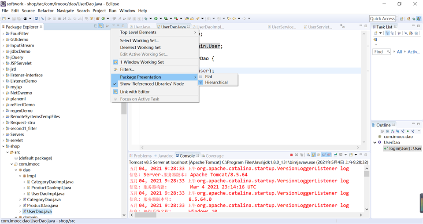Click Collapse All icon in Package Explorer
Image resolution: width=423 pixels, height=224 pixels.
tap(96, 26)
